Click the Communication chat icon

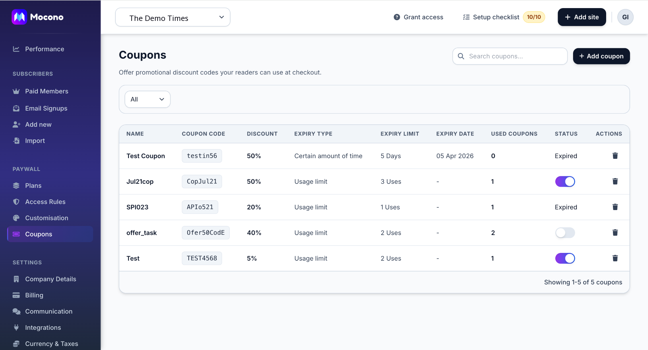click(16, 311)
